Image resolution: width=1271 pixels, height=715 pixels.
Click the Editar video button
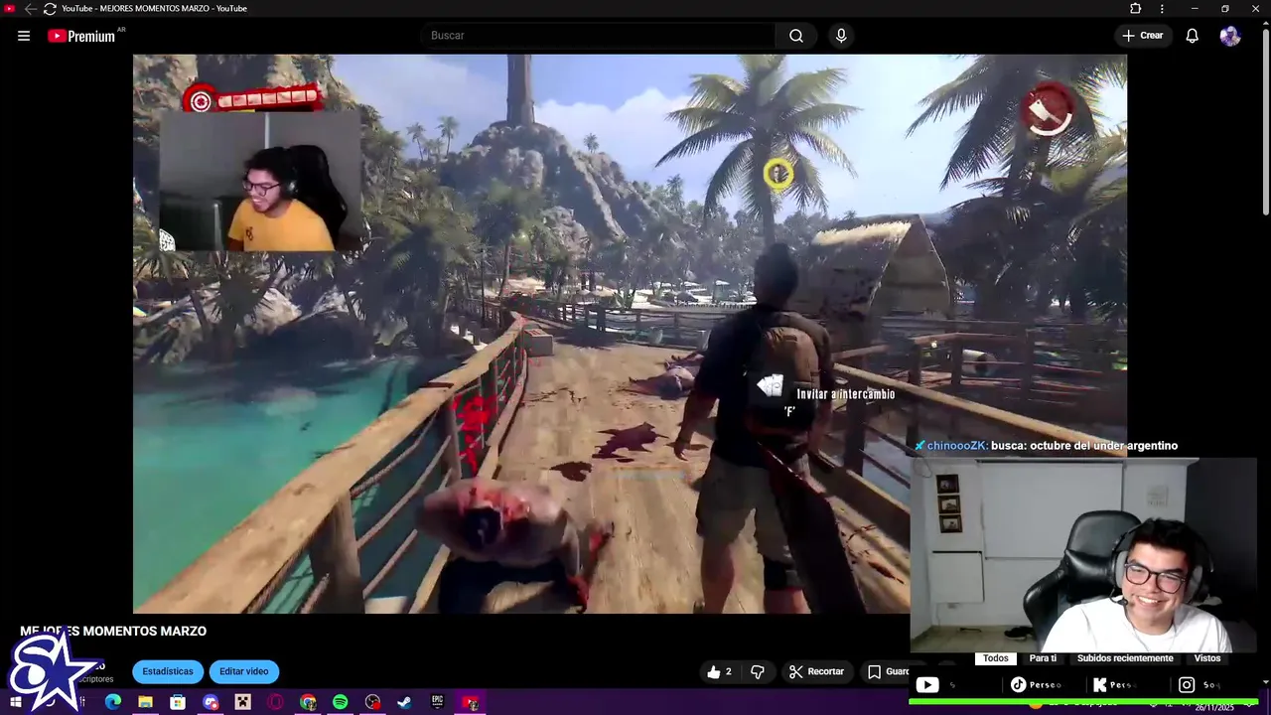244,671
